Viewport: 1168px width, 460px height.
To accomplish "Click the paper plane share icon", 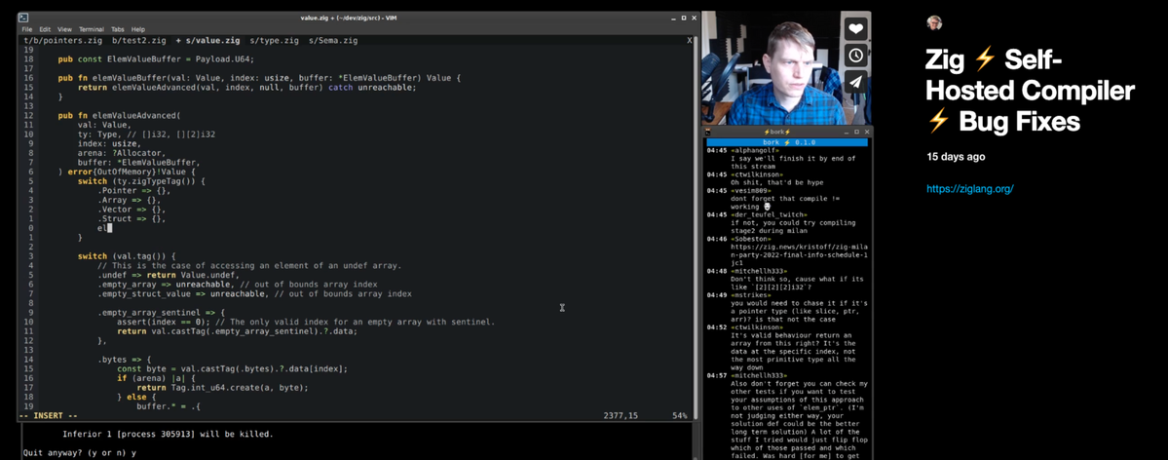I will click(856, 82).
